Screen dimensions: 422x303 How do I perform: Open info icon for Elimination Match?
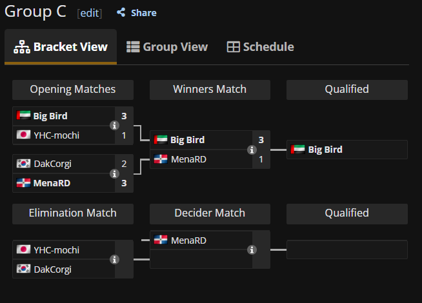[114, 259]
